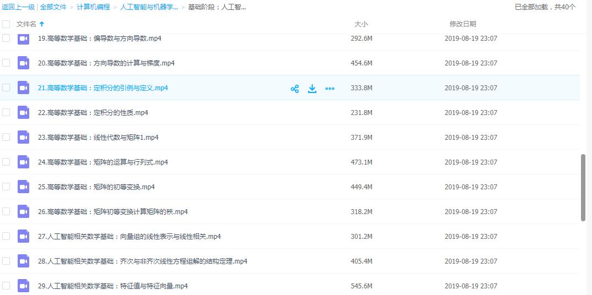Check the box for file 19 偏导数与方向导数
Image resolution: width=592 pixels, height=295 pixels.
click(6, 38)
